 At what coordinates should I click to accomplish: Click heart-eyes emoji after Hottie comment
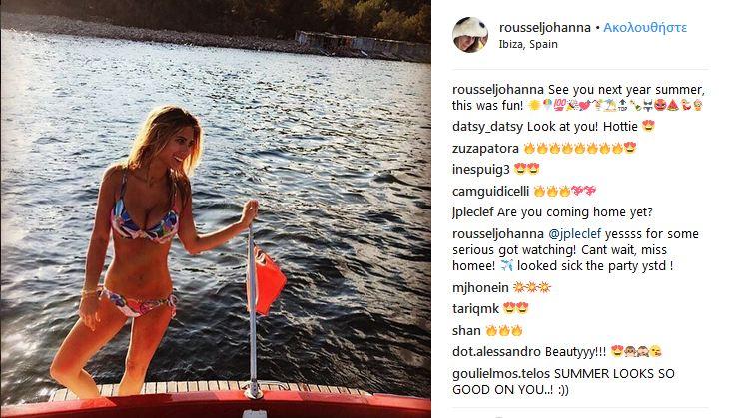coord(648,126)
